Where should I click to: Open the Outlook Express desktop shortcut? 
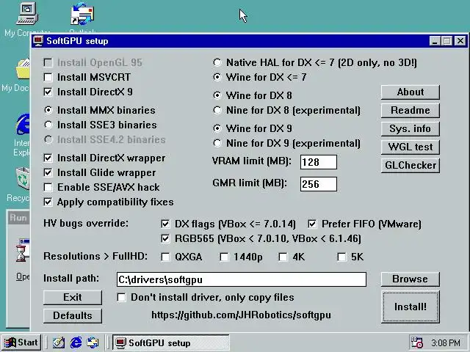pos(82,14)
